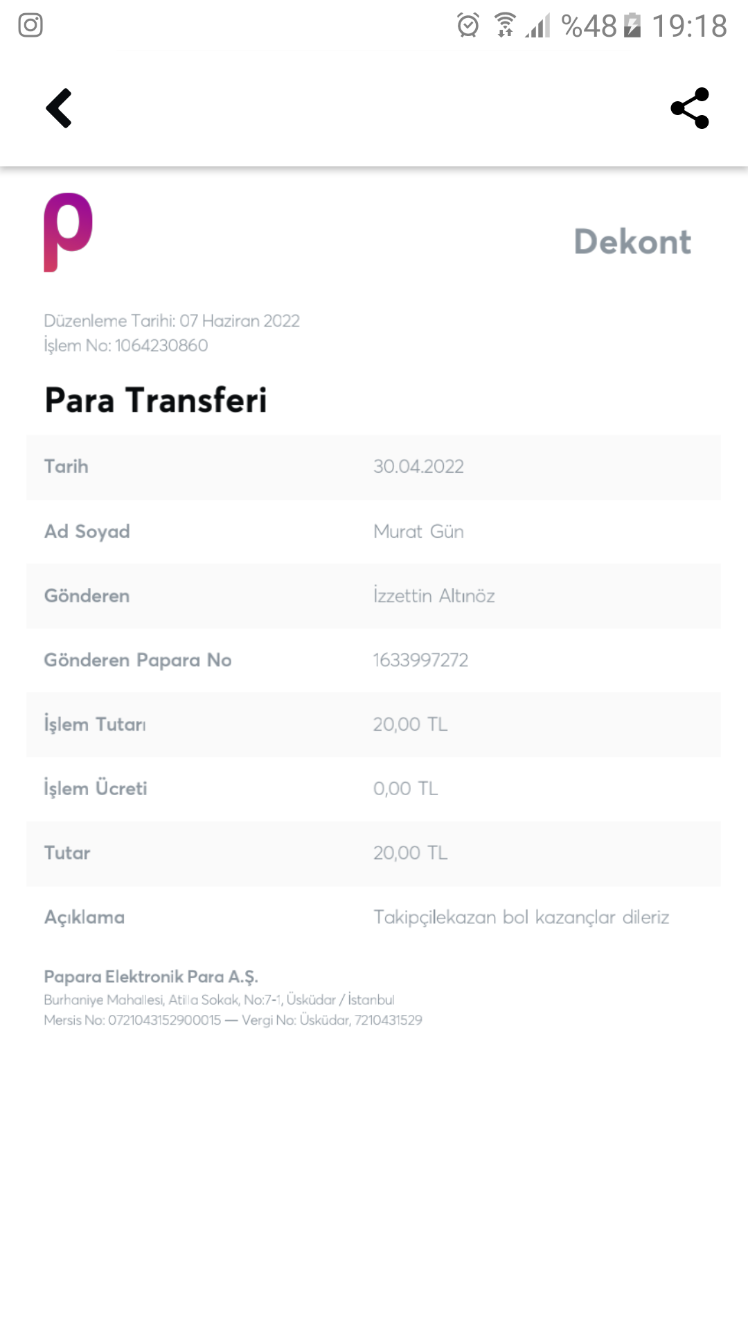Open the Instagram notification icon
The width and height of the screenshot is (748, 1331).
click(x=30, y=25)
